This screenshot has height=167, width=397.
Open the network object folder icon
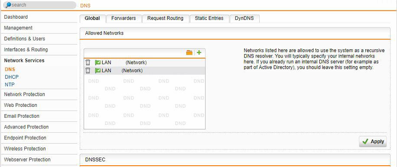189,52
